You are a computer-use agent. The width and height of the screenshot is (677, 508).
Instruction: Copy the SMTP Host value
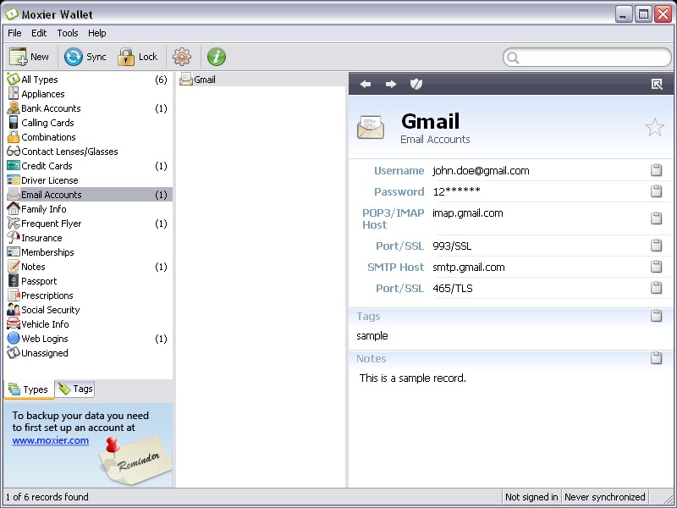tap(657, 267)
